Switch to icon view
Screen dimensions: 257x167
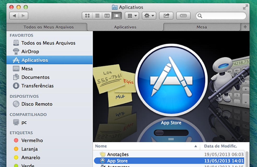[87, 16]
